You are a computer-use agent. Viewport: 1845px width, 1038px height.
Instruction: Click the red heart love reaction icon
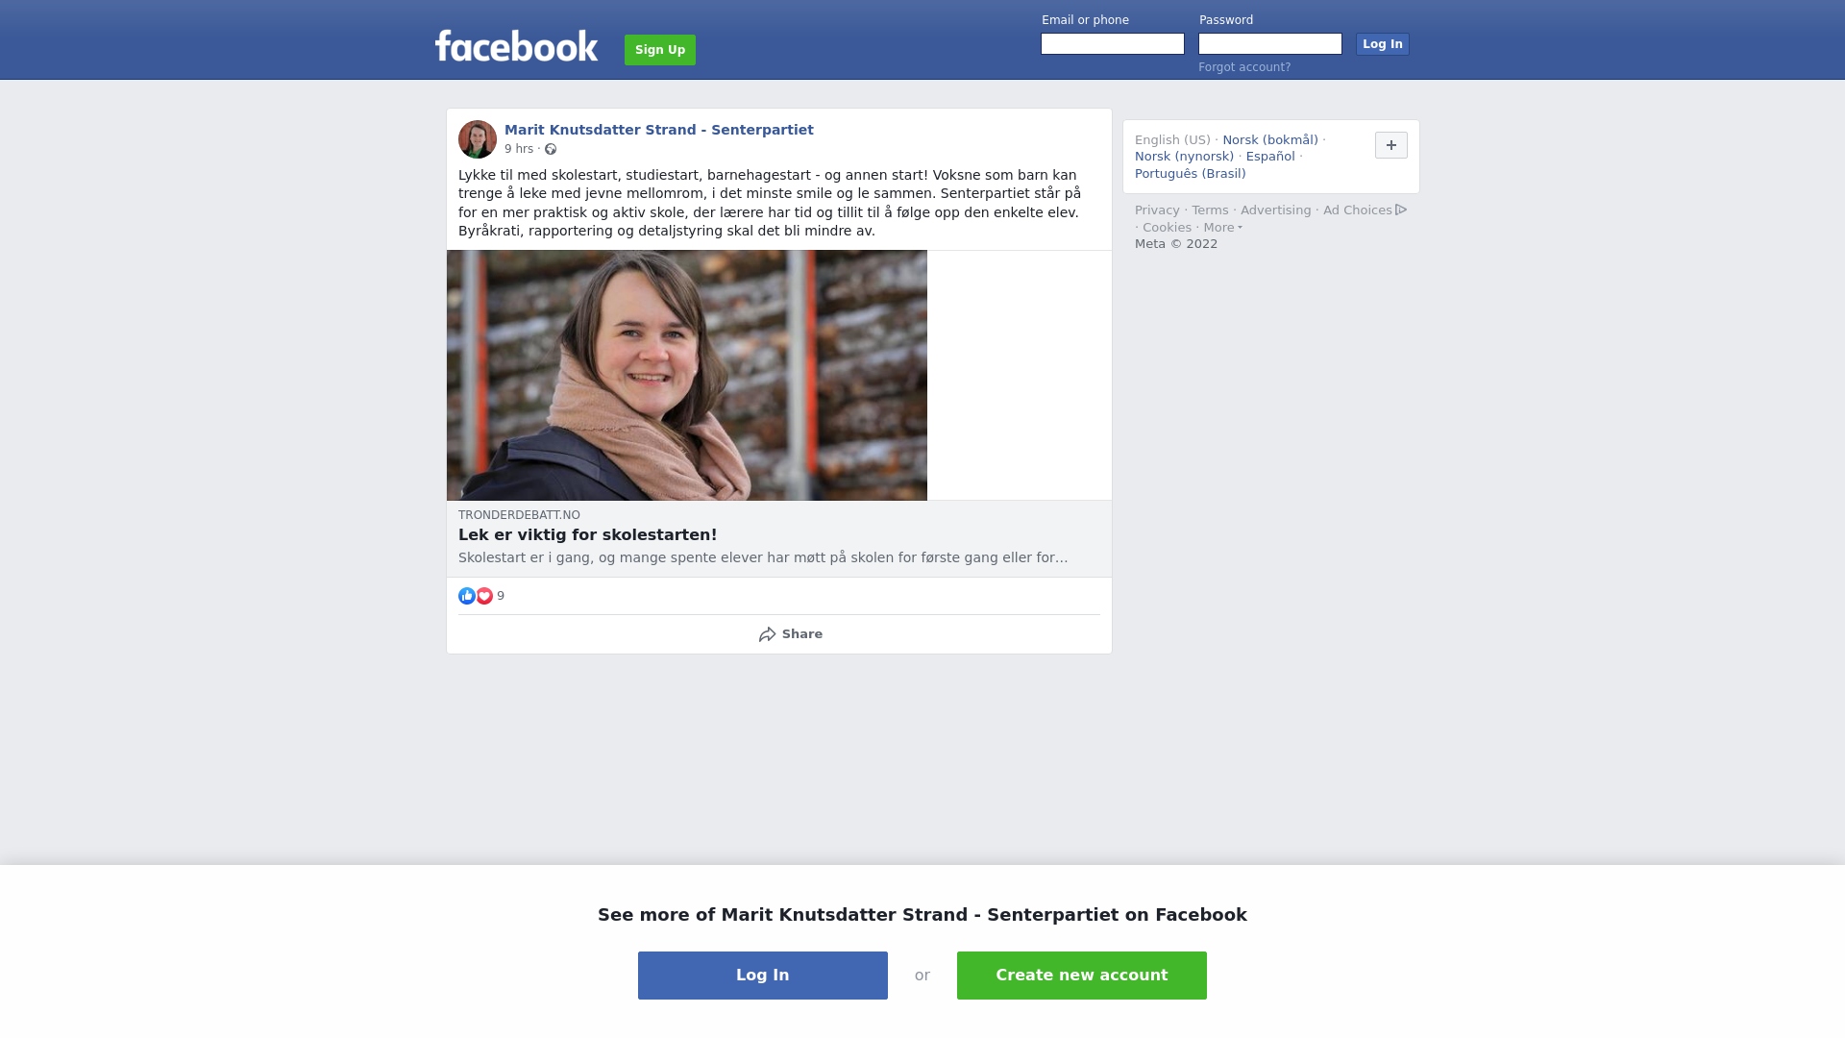click(x=484, y=596)
